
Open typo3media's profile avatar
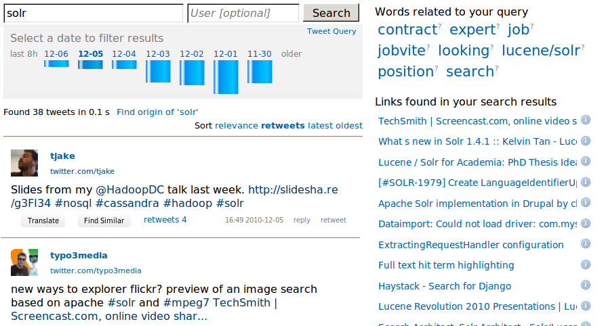(x=24, y=262)
